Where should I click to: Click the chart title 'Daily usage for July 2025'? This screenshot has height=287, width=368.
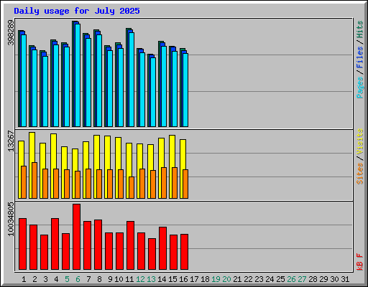[77, 11]
